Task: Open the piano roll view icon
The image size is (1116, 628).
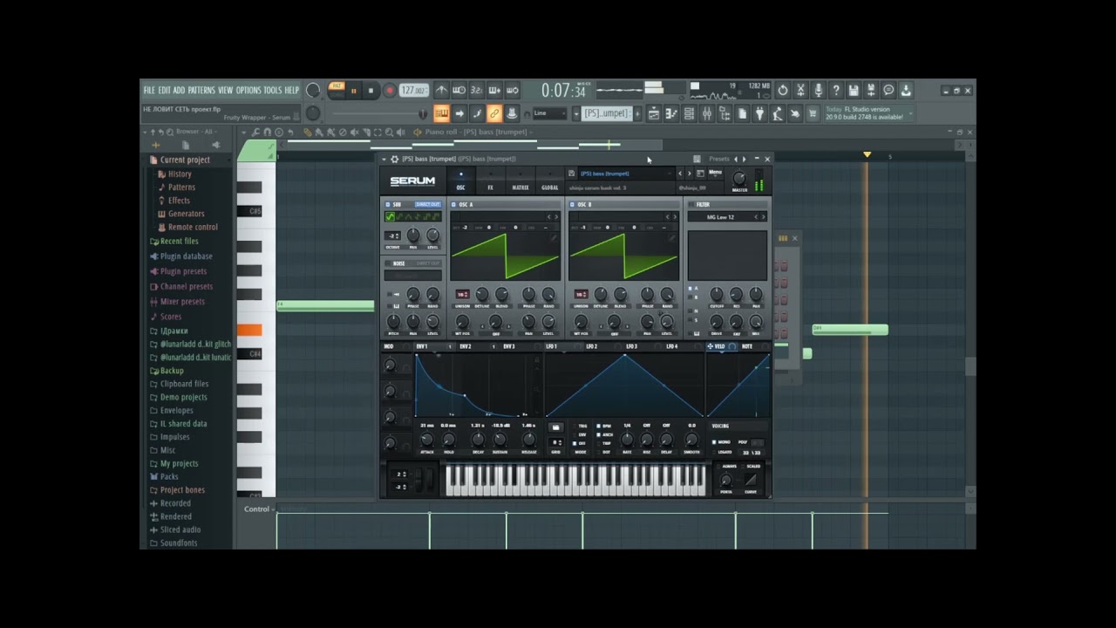Action: point(671,113)
